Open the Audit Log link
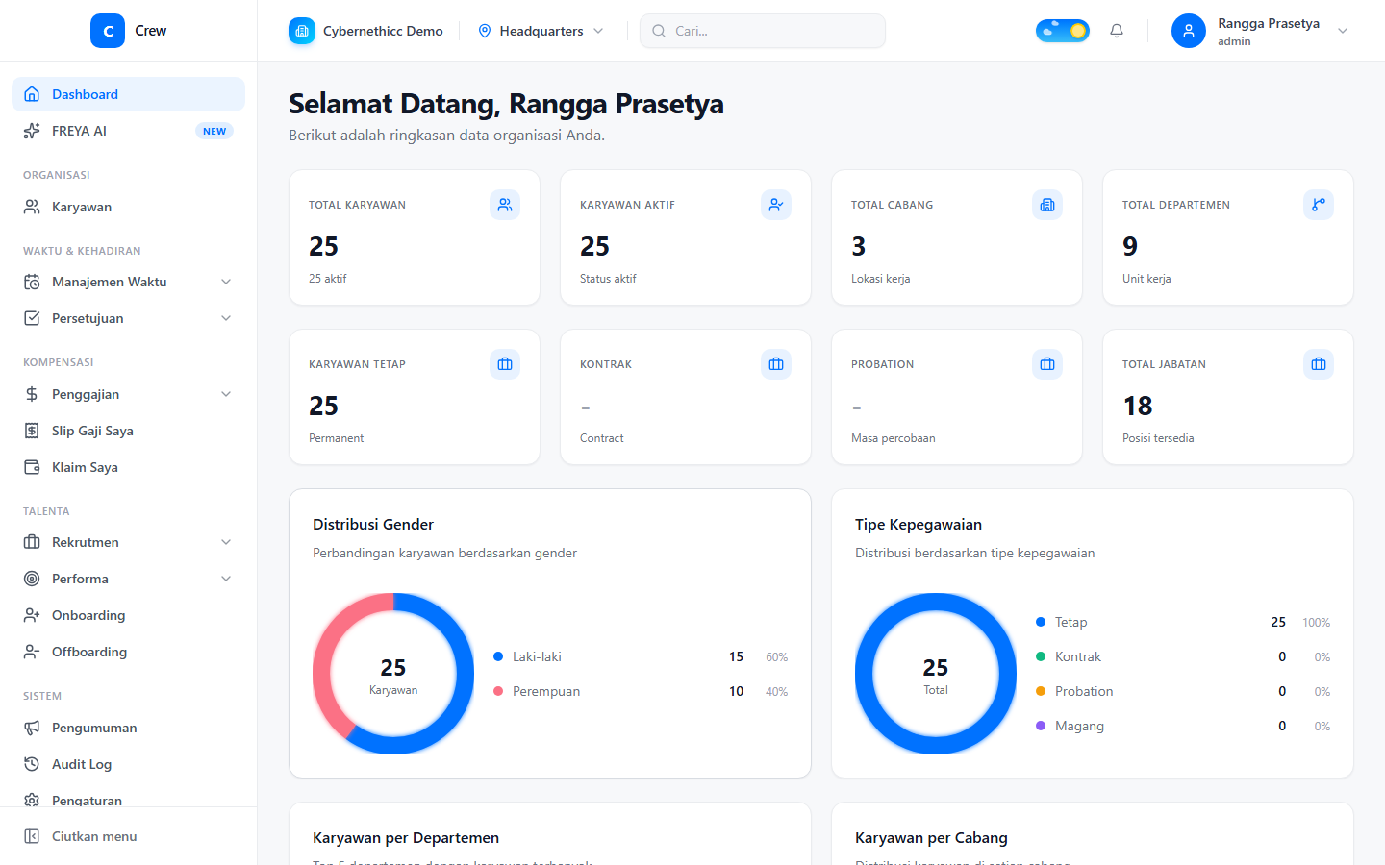1385x865 pixels. click(129, 764)
